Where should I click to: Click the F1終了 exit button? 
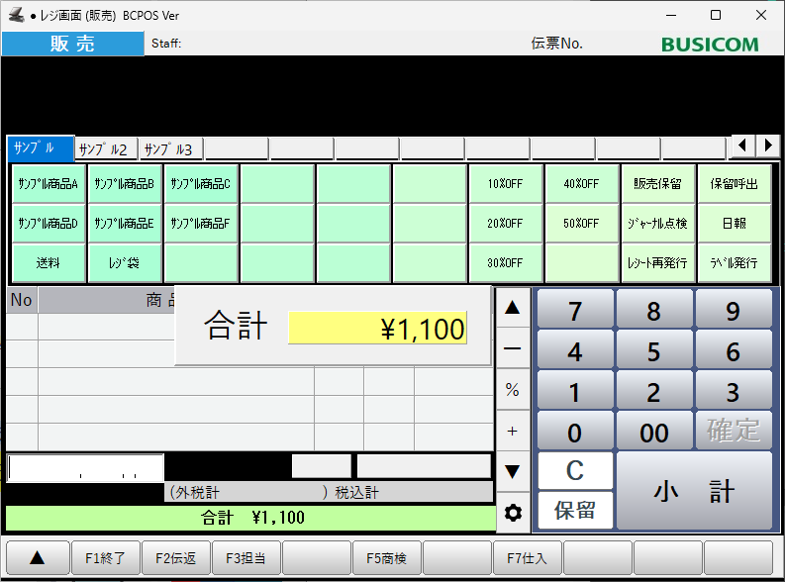coord(105,558)
